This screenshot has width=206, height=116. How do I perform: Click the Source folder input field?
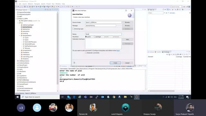coord(103,22)
